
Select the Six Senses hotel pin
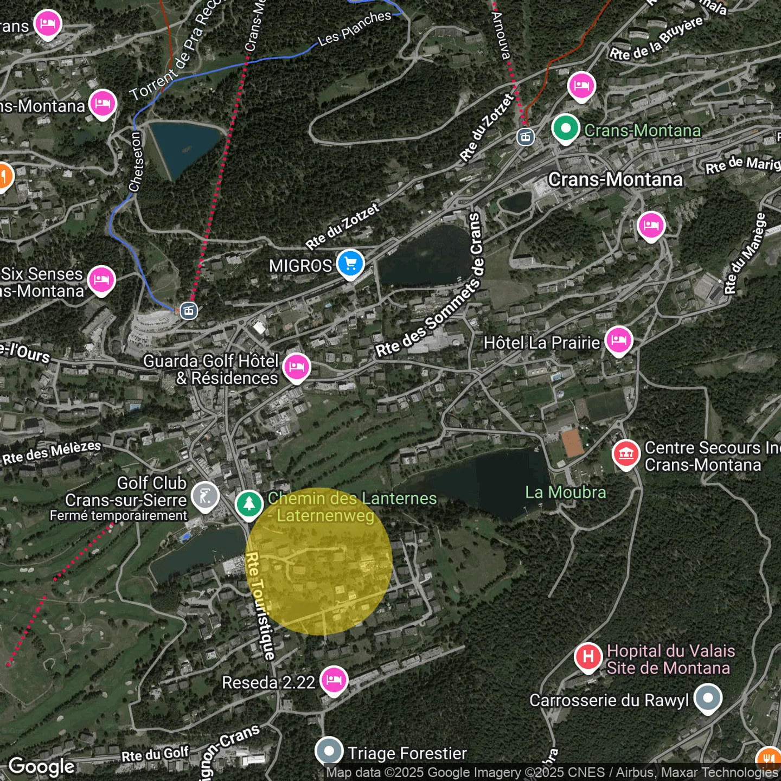101,280
